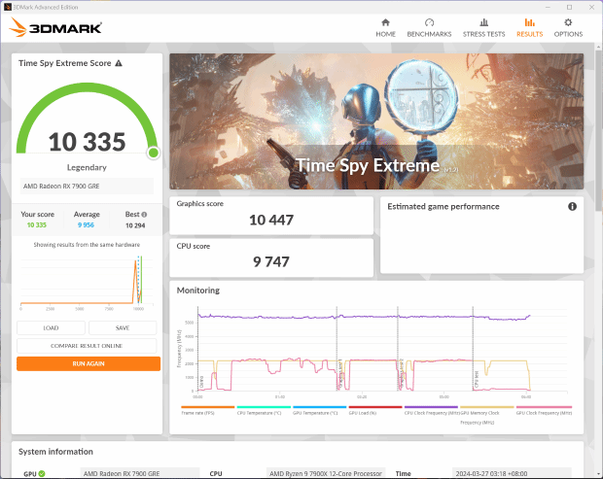603x479 pixels.
Task: Open the Options gear icon
Action: [x=568, y=22]
